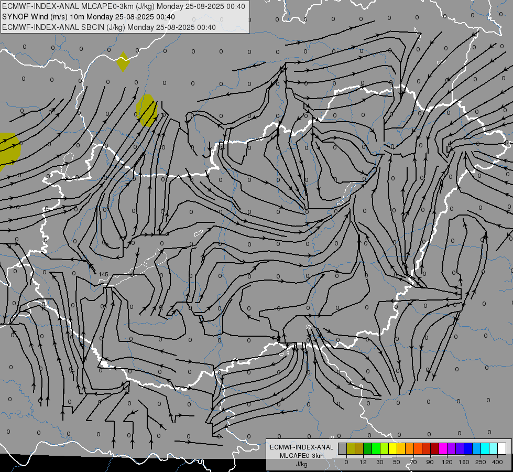Click the yellow CAPE patch at left edge
The height and width of the screenshot is (472, 513).
pos(9,152)
